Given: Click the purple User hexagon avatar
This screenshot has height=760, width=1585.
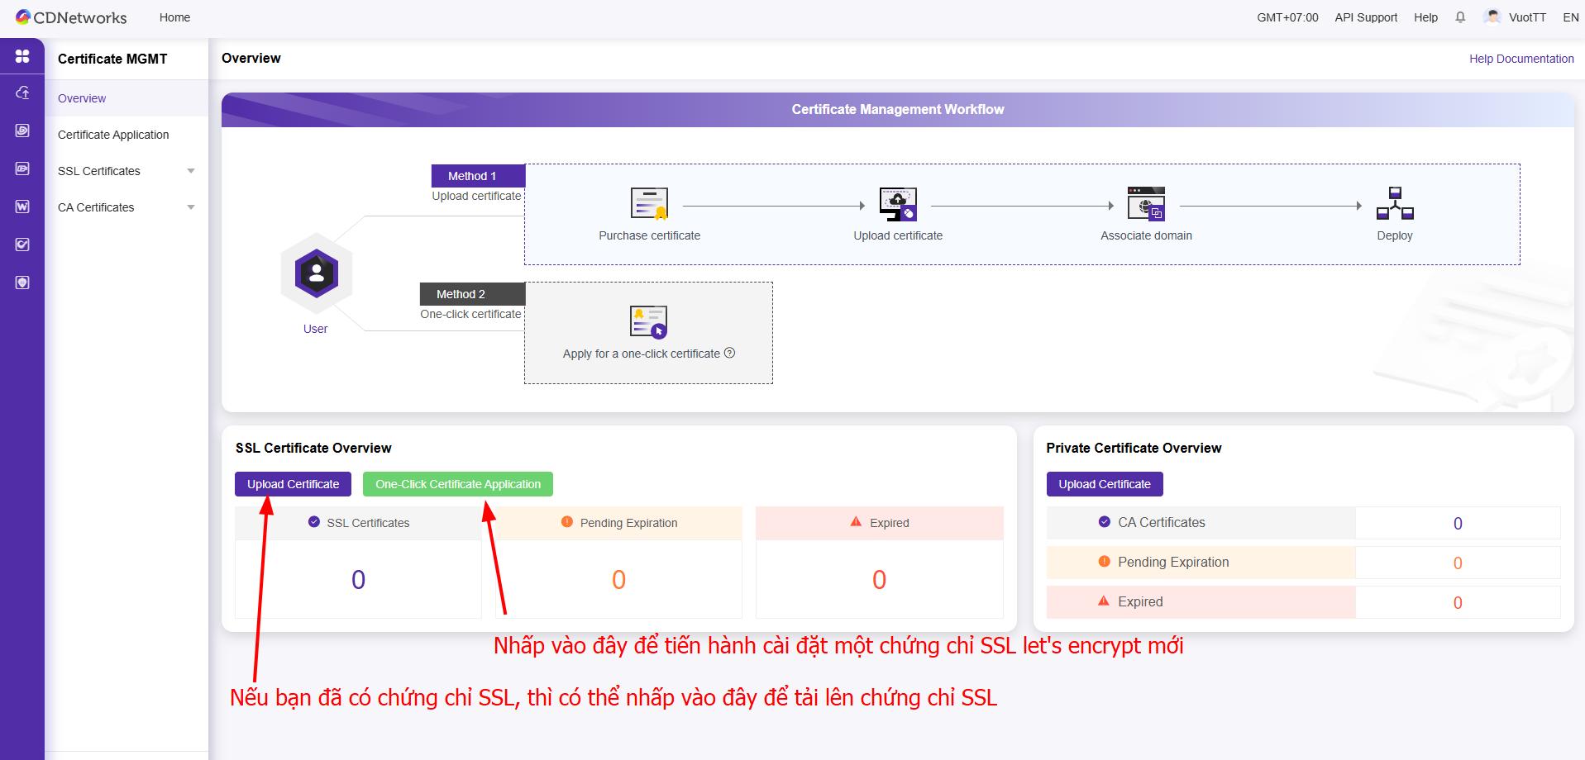Looking at the screenshot, I should click(x=316, y=273).
